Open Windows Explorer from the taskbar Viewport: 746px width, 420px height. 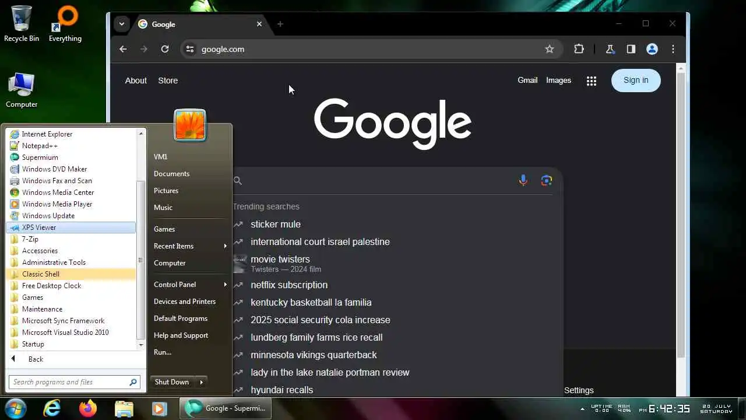tap(124, 408)
